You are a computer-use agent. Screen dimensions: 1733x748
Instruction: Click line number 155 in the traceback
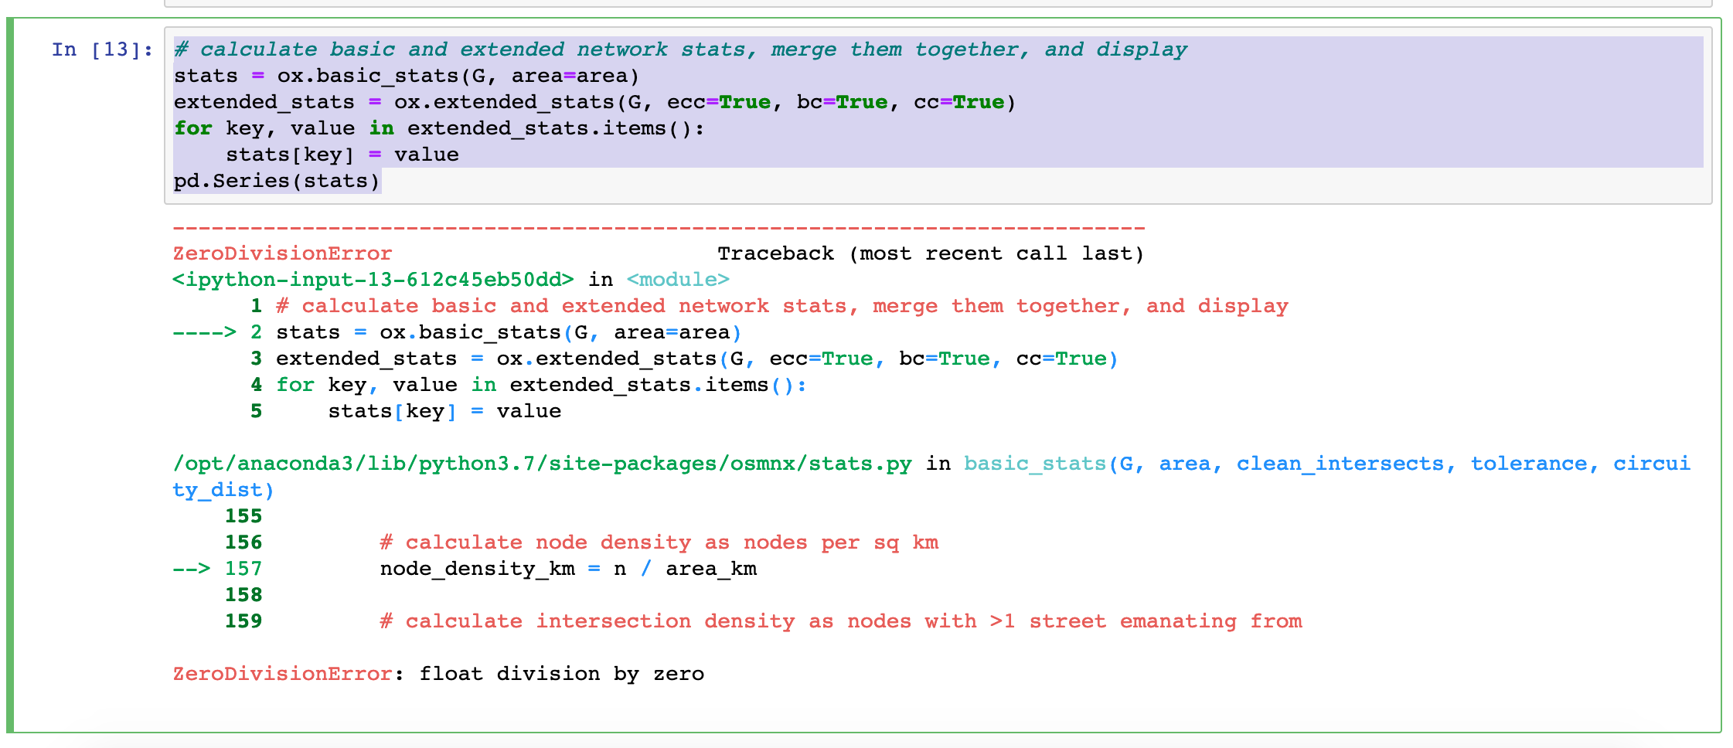243,515
